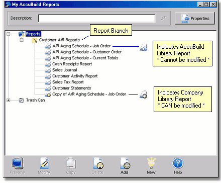Open Help with the question mark icon
The width and height of the screenshot is (221, 183).
[178, 163]
